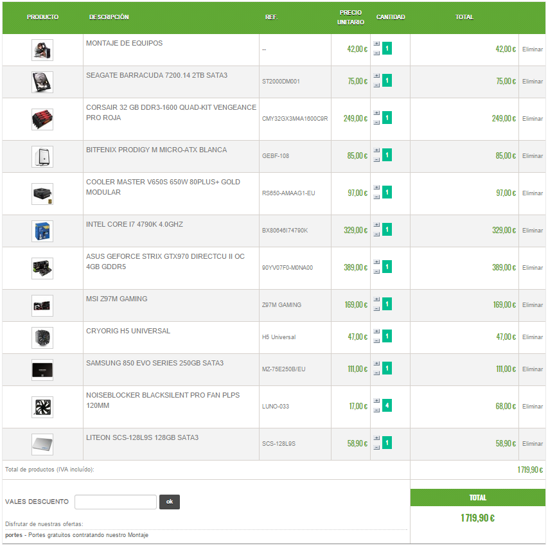Select the Intel Core i7 quantity box
The height and width of the screenshot is (546, 548).
pos(387,230)
